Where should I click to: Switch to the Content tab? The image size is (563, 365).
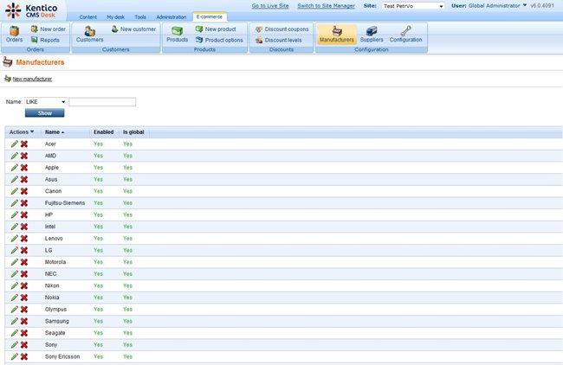(x=88, y=16)
